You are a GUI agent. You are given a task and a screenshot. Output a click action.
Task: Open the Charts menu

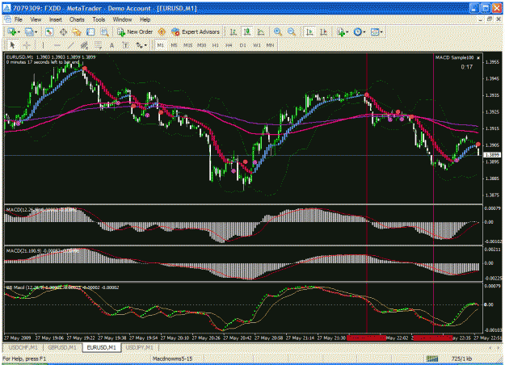pyautogui.click(x=77, y=19)
